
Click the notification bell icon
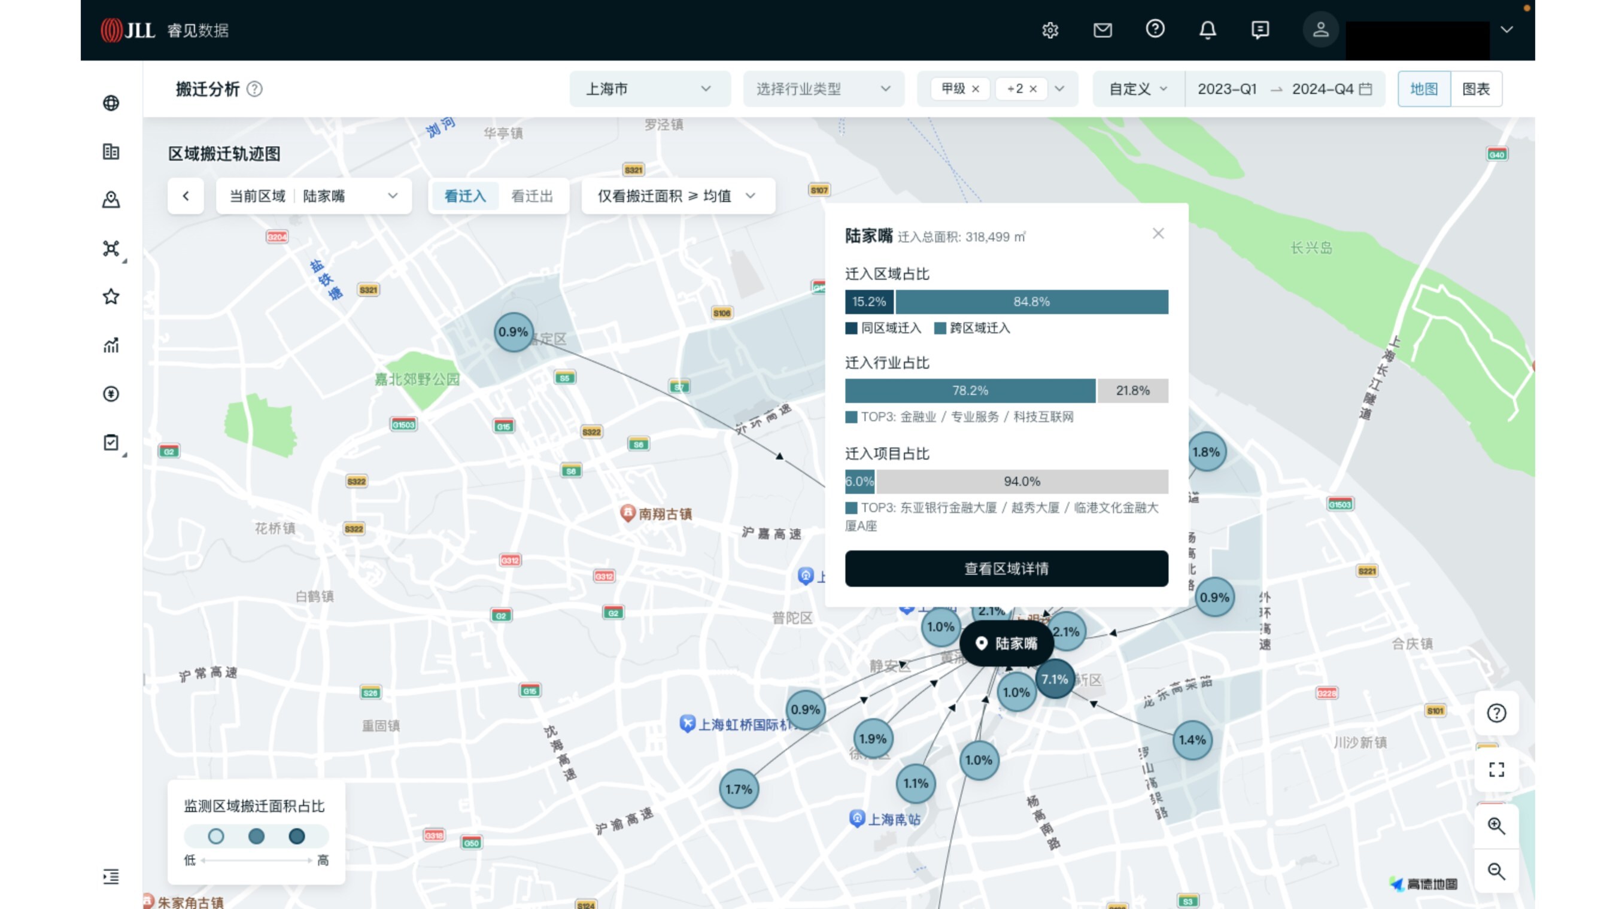tap(1208, 30)
